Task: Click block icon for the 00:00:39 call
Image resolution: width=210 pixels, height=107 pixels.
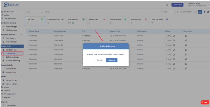Action: point(174,45)
